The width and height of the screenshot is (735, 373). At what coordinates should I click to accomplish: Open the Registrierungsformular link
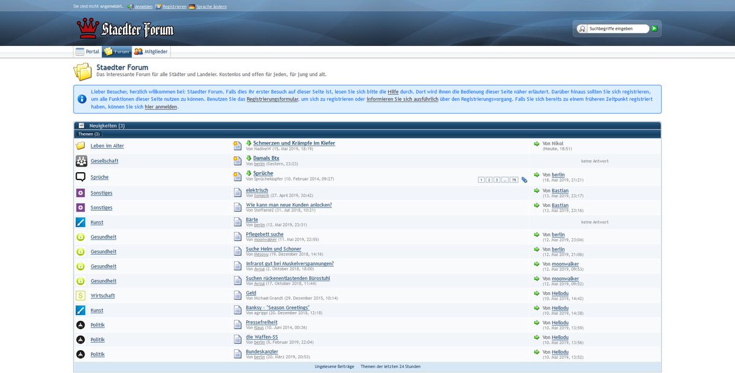(x=273, y=99)
